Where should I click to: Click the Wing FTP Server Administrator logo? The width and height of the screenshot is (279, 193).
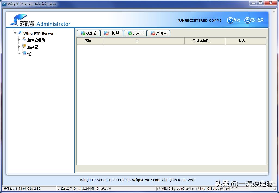coord(41,20)
